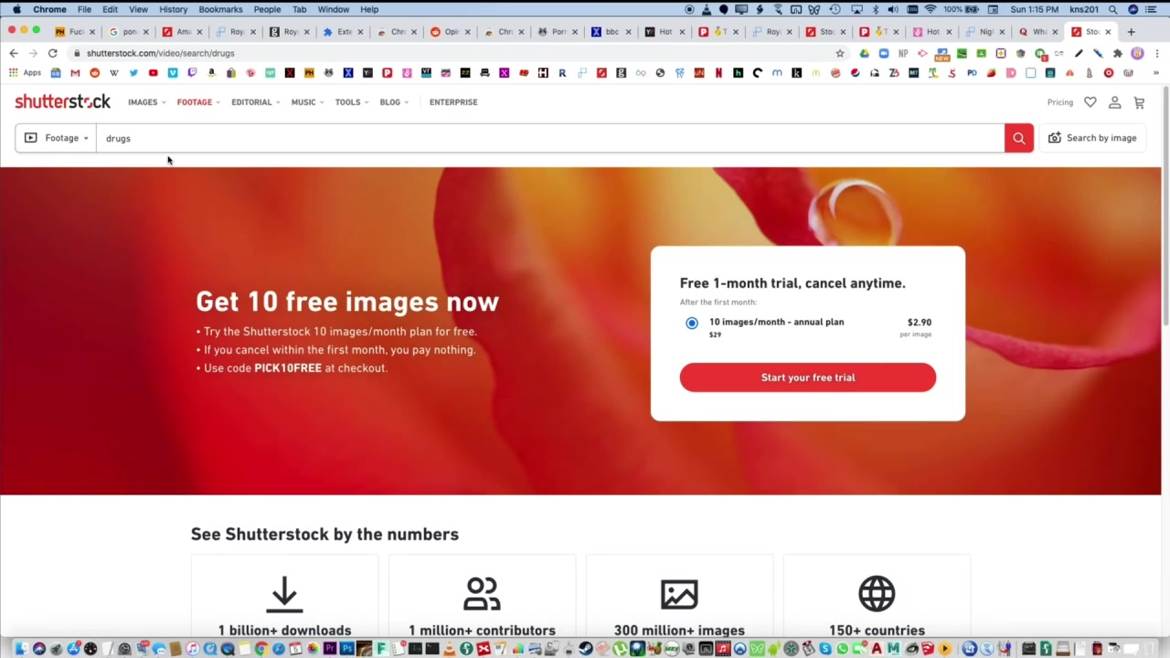This screenshot has height=658, width=1170.
Task: Select the 10 images/month annual plan radio
Action: (x=692, y=323)
